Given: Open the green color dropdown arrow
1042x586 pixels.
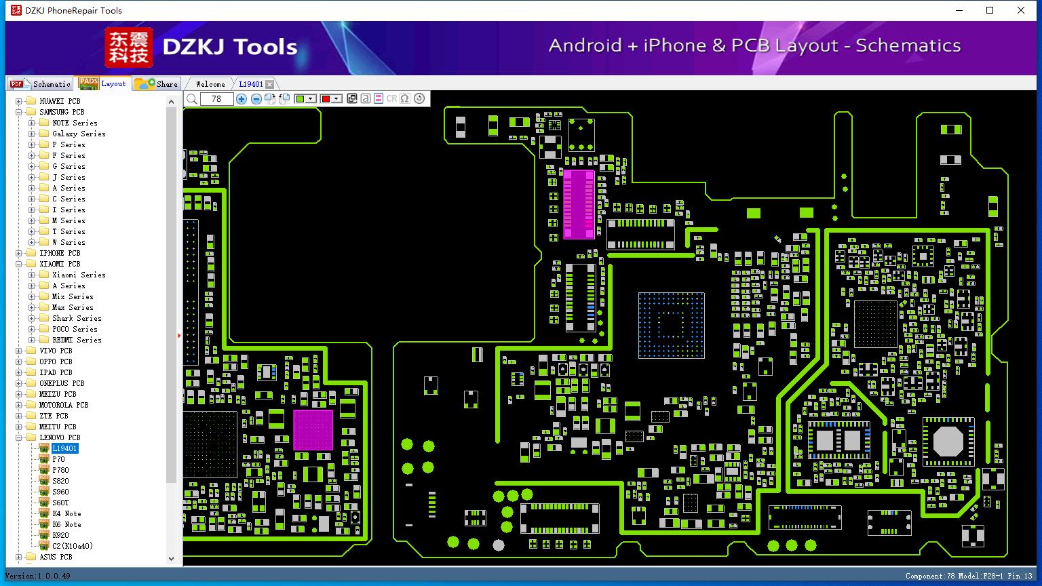Looking at the screenshot, I should click(x=311, y=99).
